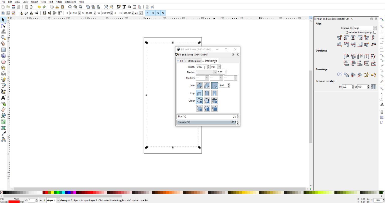Open the Relative to Page dropdown
The height and width of the screenshot is (203, 385).
coord(365,28)
